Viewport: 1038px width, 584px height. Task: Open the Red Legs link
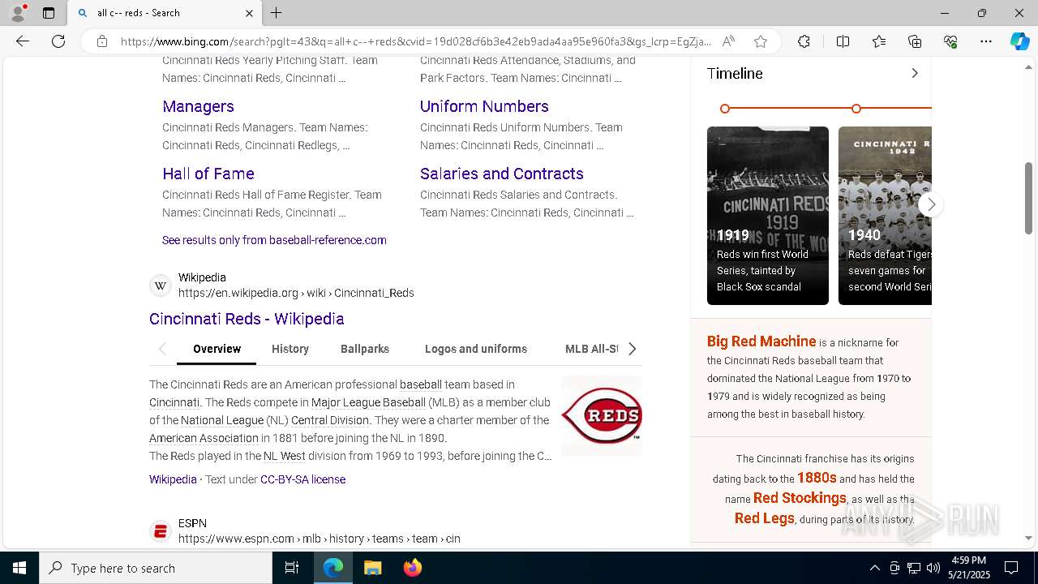765,518
